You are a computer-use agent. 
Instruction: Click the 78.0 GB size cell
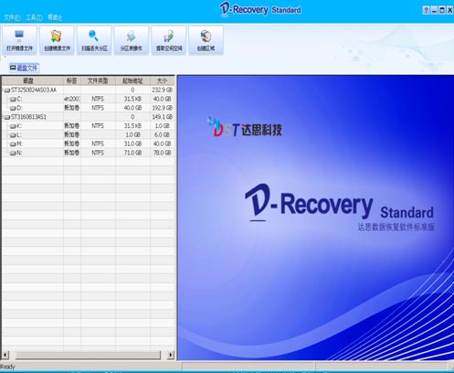(x=163, y=153)
